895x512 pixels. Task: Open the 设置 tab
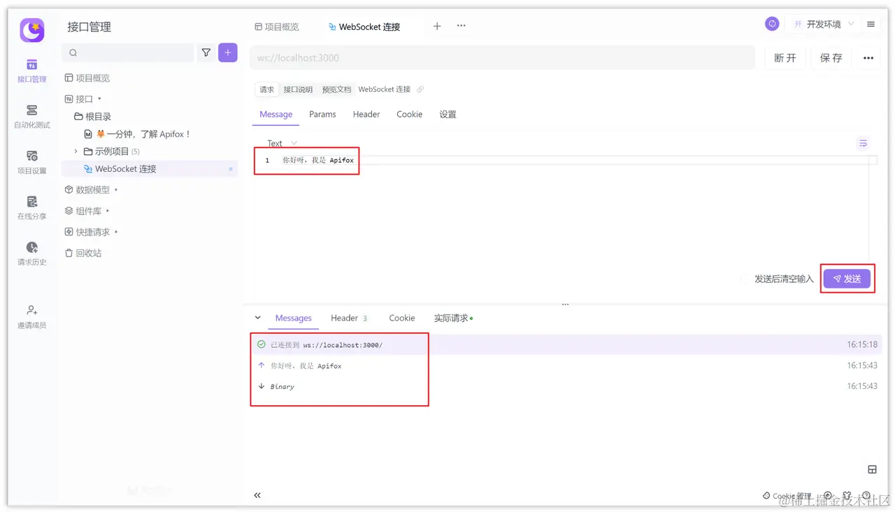click(x=447, y=115)
